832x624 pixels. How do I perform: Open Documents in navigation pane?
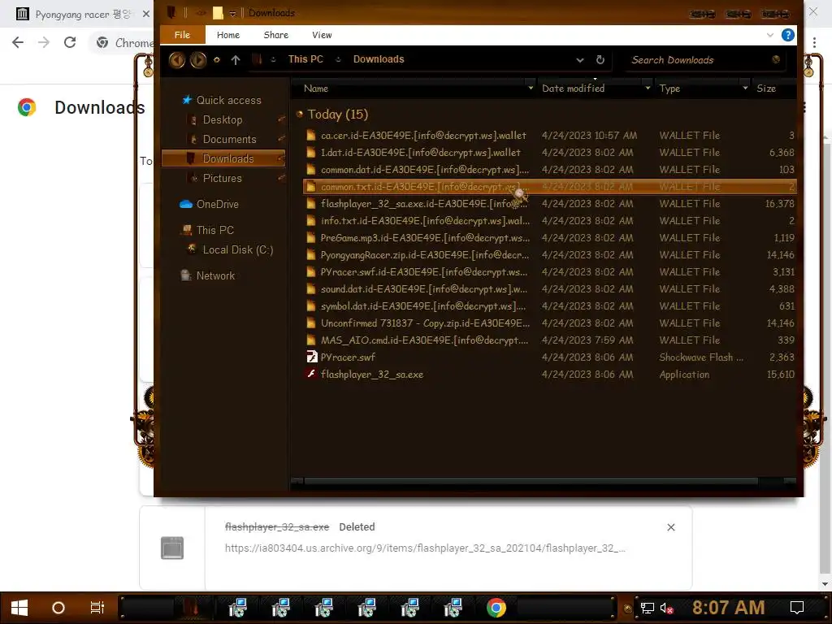(x=229, y=139)
